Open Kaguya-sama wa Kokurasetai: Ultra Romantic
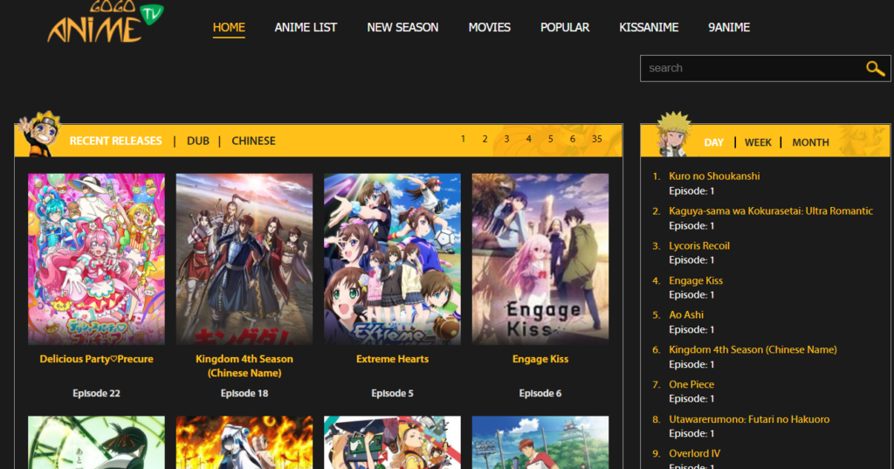Screen dimensions: 894x469 (771, 211)
